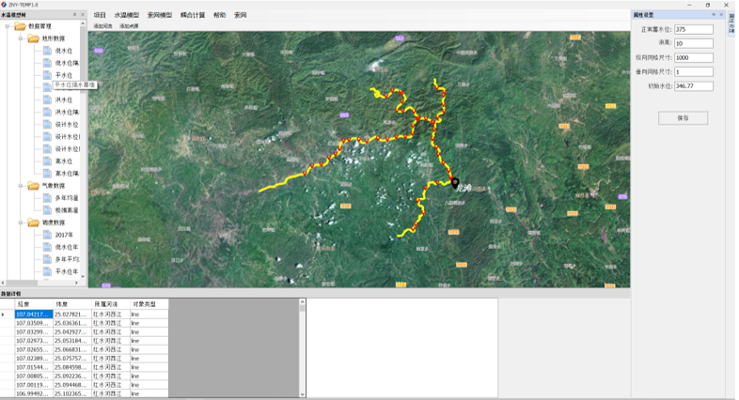
Task: Click the 保存 save button
Action: 683,118
